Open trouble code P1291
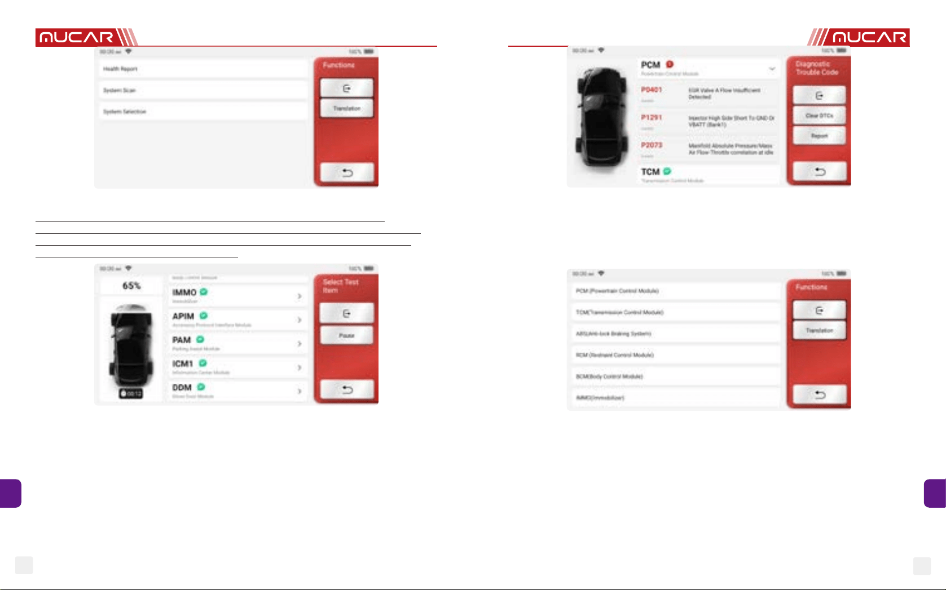Image resolution: width=946 pixels, height=590 pixels. [709, 122]
